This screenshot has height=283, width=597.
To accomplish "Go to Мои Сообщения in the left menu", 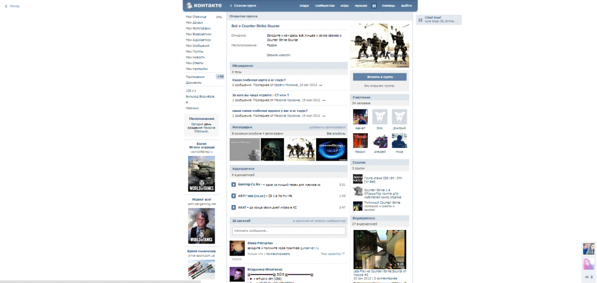I will tap(197, 45).
